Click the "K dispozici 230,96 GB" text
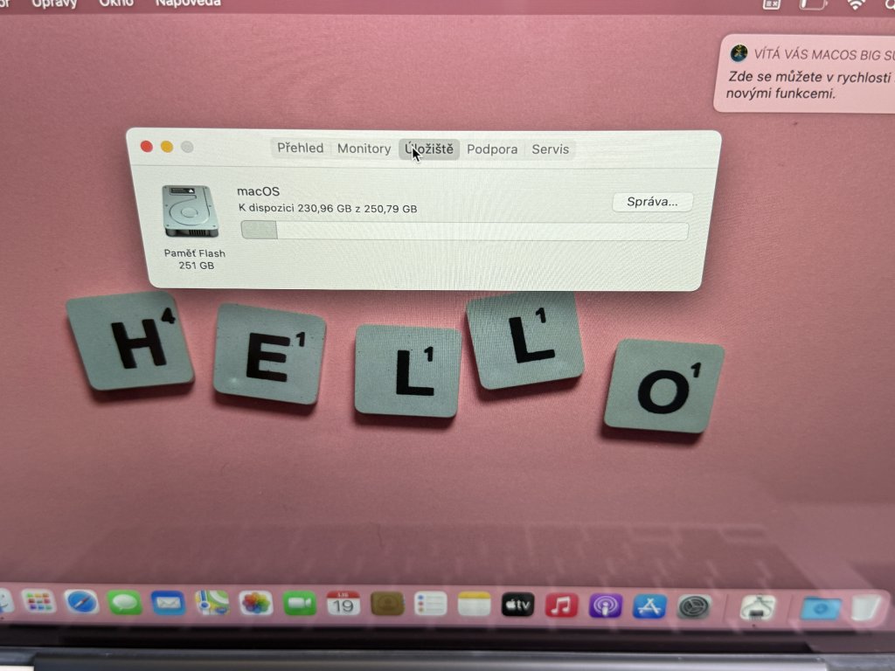Viewport: 895px width, 671px height. (x=295, y=208)
